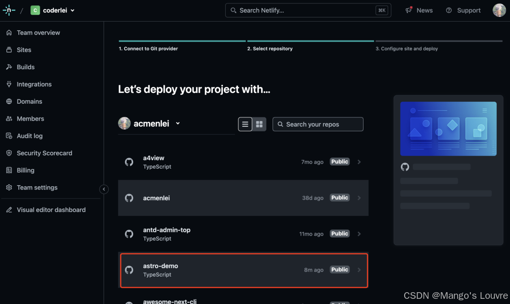Select step 3 Configure site and deploy
This screenshot has height=304, width=510.
coord(407,49)
